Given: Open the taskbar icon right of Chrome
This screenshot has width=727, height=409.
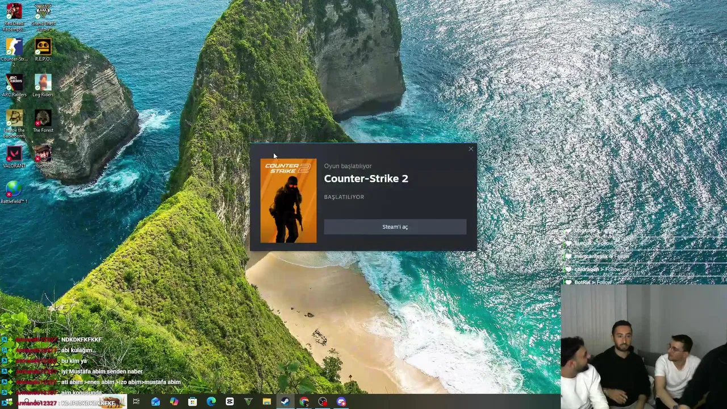Looking at the screenshot, I should point(323,402).
